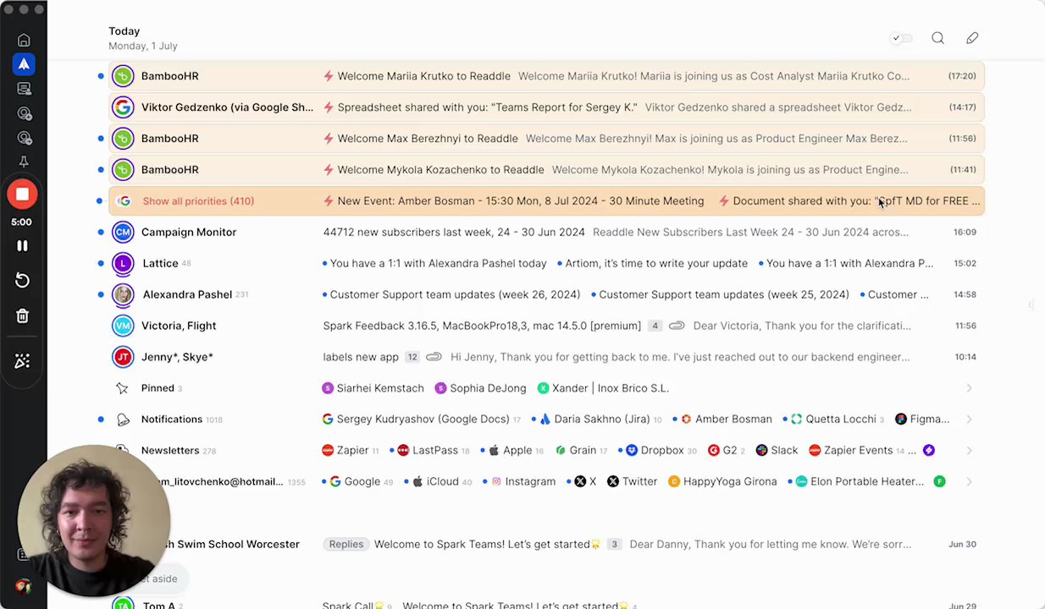Screen dimensions: 1045x609
Task: Open the Newsletters category row
Action: tap(170, 451)
